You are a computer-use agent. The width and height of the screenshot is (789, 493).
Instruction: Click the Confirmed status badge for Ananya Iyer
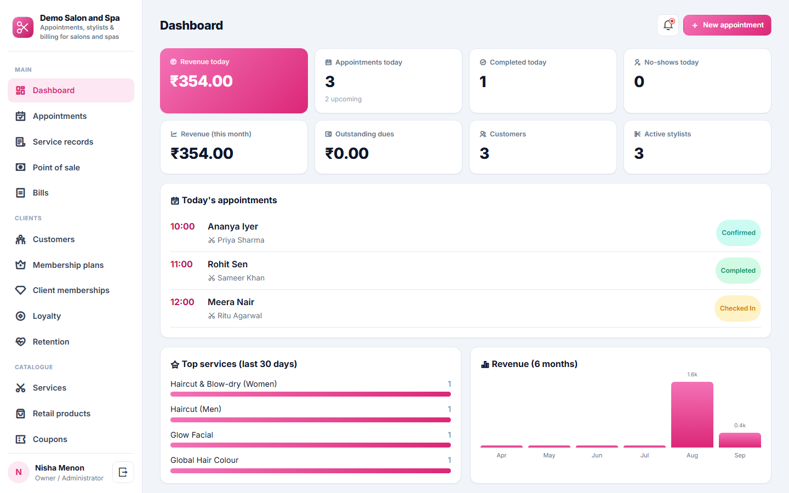coord(738,233)
